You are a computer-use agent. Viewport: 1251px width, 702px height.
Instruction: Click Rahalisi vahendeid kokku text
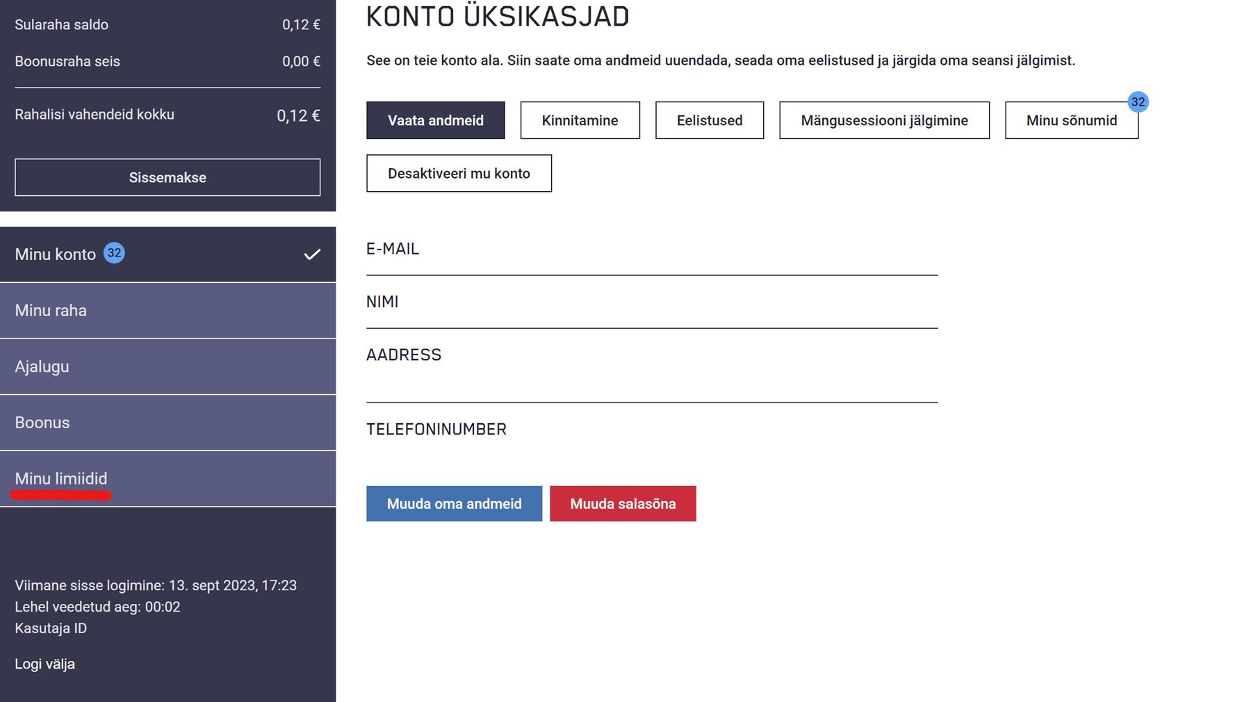coord(95,115)
